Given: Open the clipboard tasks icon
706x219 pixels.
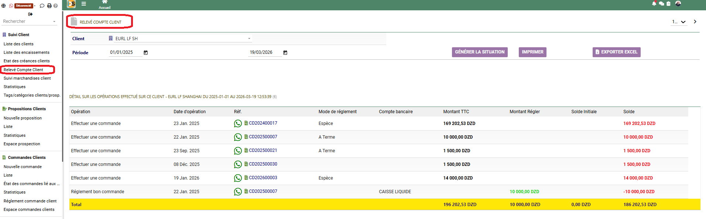Looking at the screenshot, I should [668, 4].
